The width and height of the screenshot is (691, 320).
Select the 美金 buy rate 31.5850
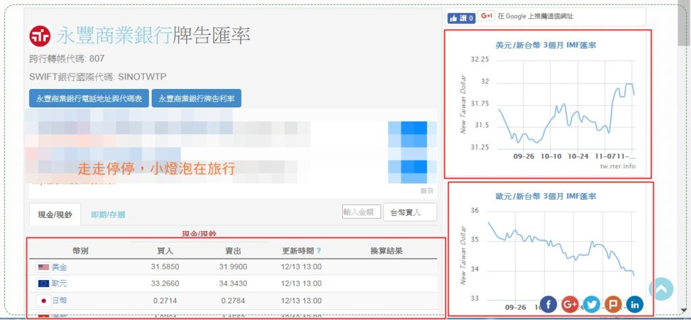(165, 267)
